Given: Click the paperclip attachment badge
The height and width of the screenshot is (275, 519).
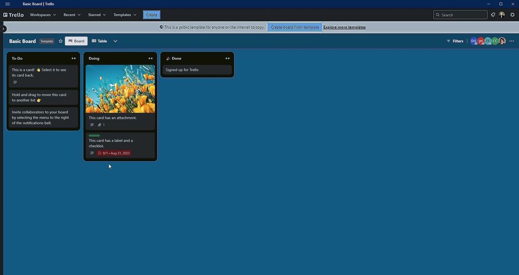Looking at the screenshot, I should click(x=101, y=125).
